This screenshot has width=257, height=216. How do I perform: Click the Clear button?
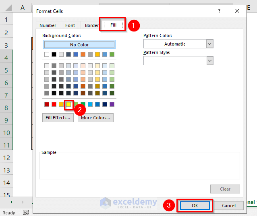click(x=225, y=189)
